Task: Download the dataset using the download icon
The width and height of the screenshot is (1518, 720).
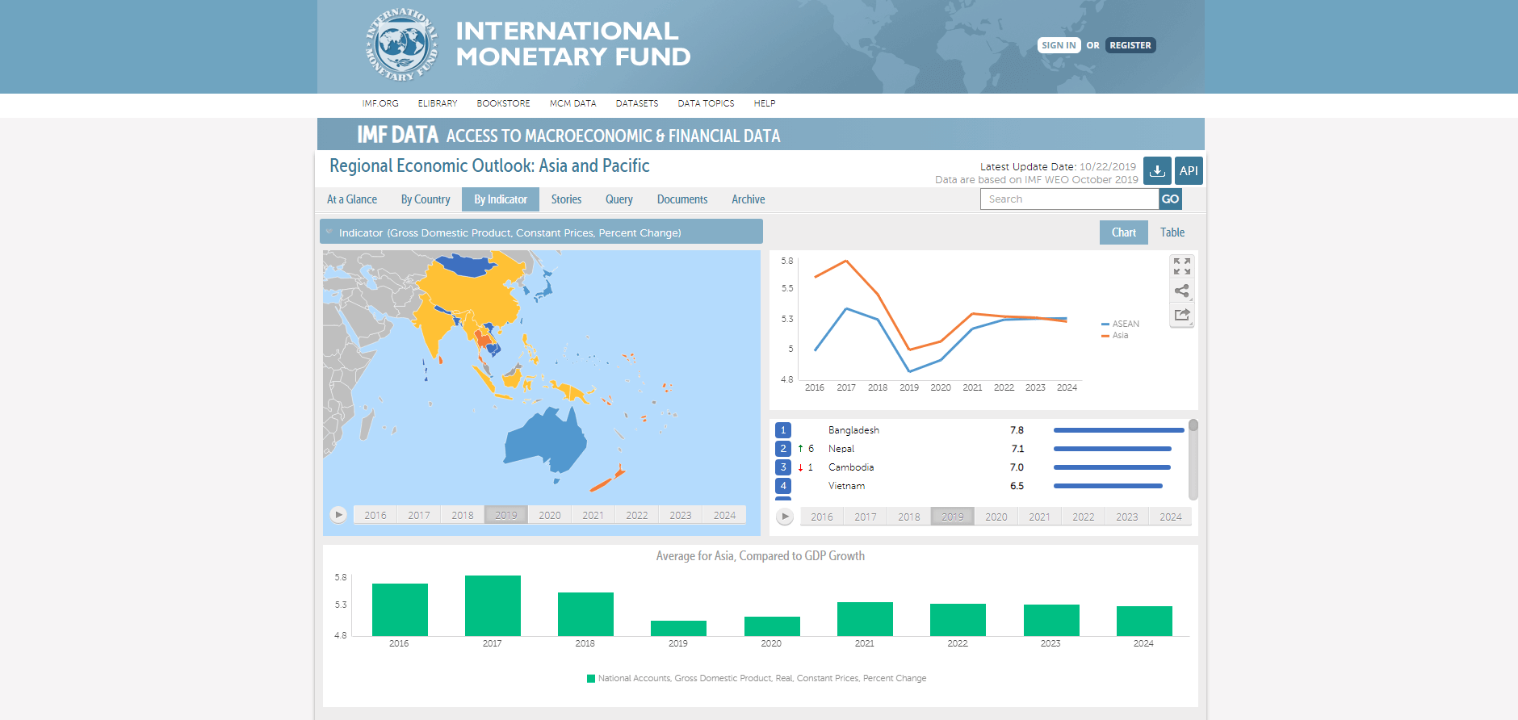Action: point(1157,170)
